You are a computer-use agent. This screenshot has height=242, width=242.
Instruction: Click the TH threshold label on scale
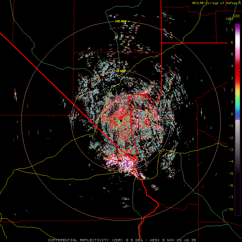[x=231, y=209]
